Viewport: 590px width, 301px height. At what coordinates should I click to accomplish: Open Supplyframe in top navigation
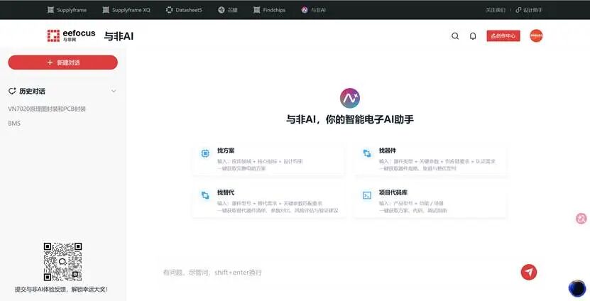point(67,10)
